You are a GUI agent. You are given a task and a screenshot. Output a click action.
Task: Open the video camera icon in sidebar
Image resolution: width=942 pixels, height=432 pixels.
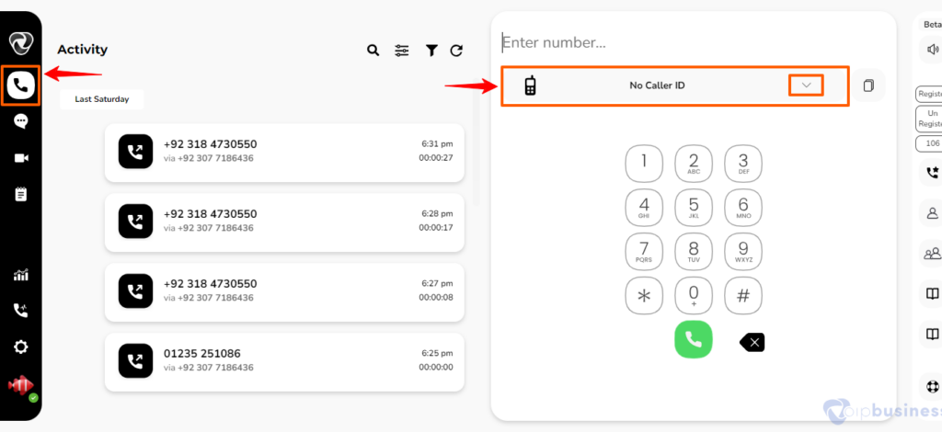(x=21, y=158)
